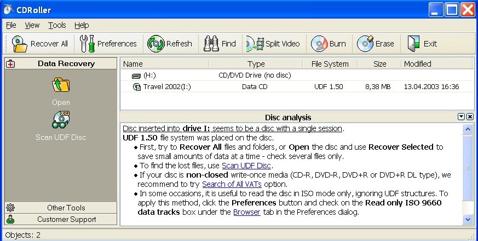Click the 'UDF 1.50' file system cell
Image resolution: width=478 pixels, height=241 pixels.
329,87
